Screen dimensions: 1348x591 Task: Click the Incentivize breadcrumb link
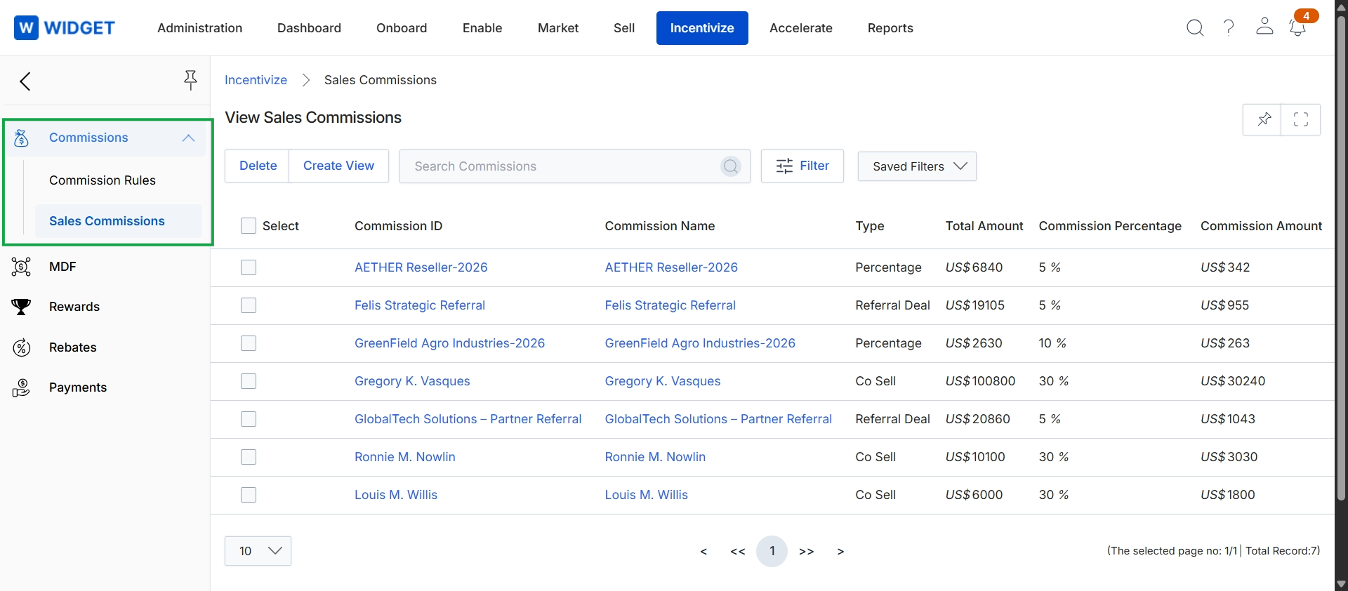[x=256, y=80]
